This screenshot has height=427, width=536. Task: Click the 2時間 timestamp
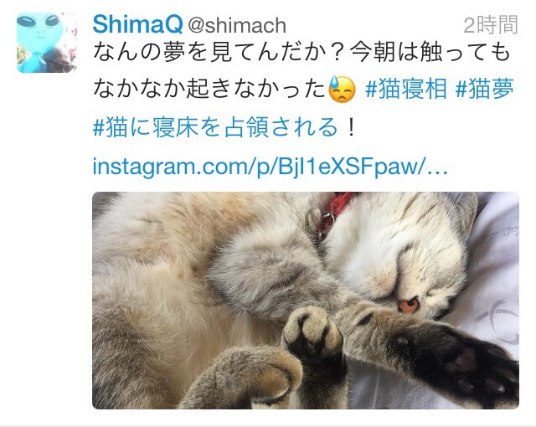pos(491,25)
